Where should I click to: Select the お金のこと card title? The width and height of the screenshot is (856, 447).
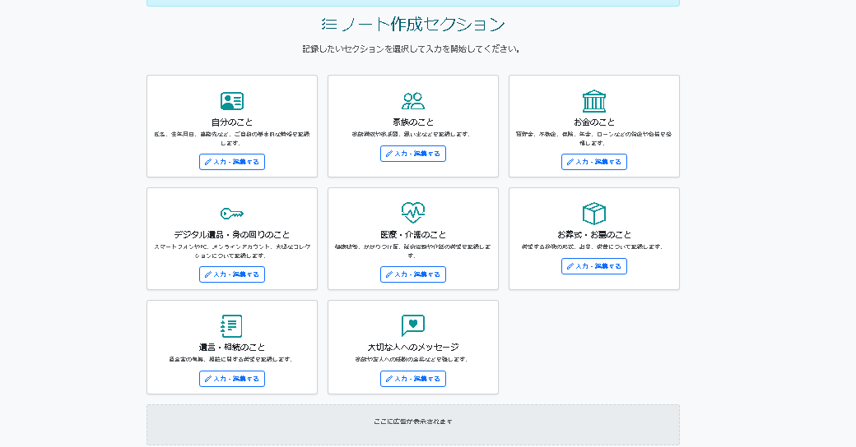(594, 122)
